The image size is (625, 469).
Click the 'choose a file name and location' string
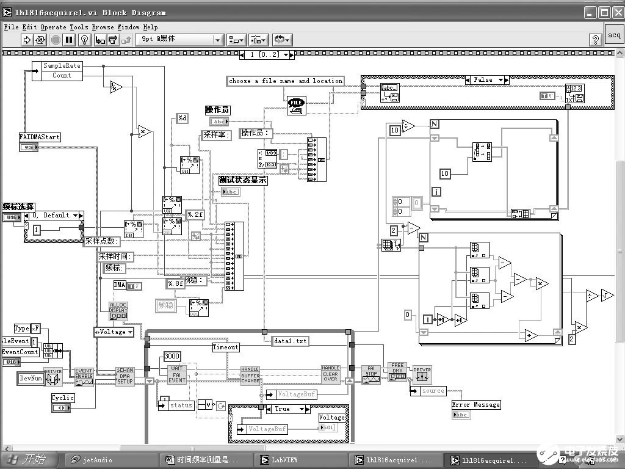[x=286, y=81]
